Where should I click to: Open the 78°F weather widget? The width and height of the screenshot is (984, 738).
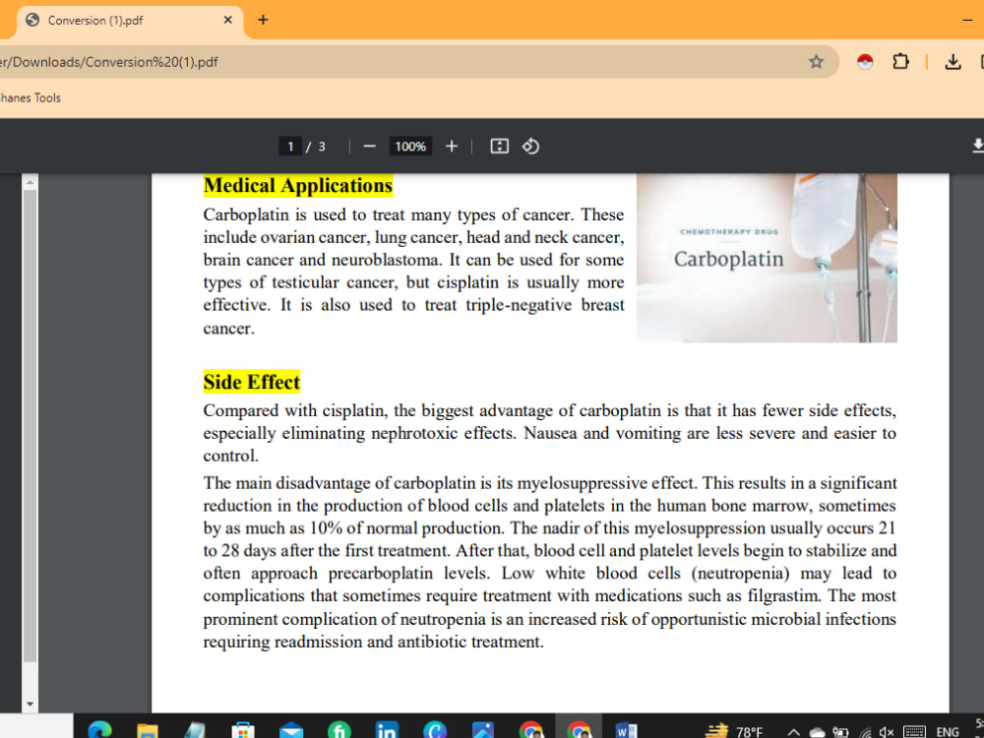click(x=734, y=731)
